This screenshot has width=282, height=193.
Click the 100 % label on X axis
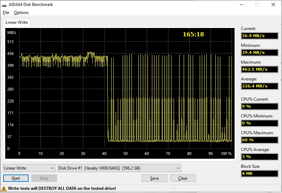(x=226, y=153)
